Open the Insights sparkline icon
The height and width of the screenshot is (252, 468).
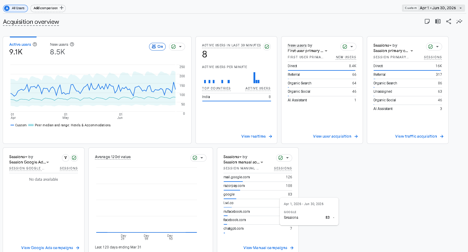[459, 21]
